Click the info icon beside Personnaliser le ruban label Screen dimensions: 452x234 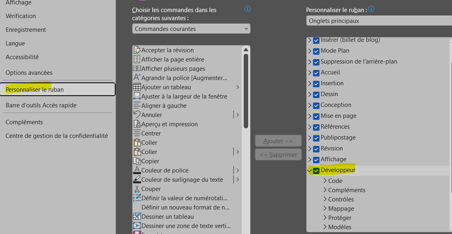pos(371,9)
